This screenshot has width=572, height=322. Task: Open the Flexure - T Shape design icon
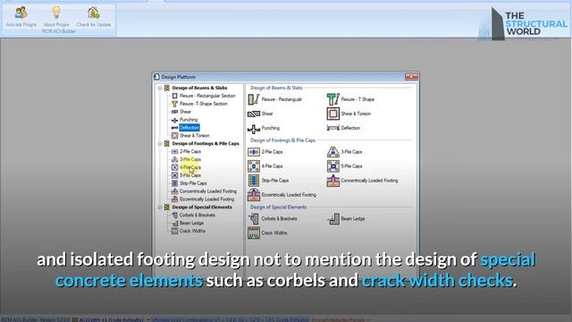[332, 99]
